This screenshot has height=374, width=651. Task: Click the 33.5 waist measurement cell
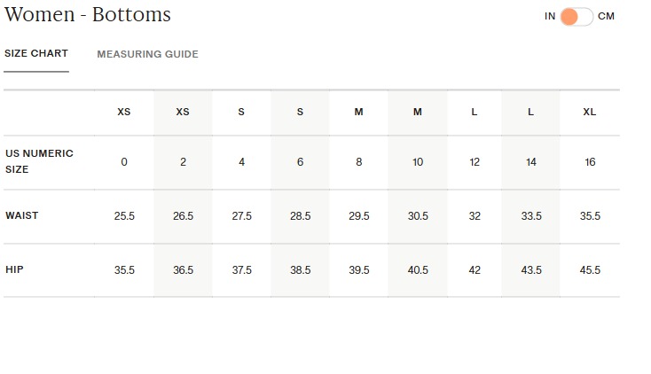531,216
